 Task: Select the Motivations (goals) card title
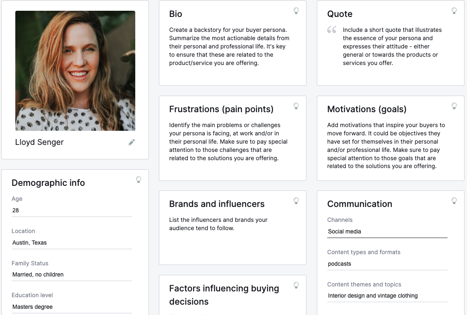click(x=366, y=109)
